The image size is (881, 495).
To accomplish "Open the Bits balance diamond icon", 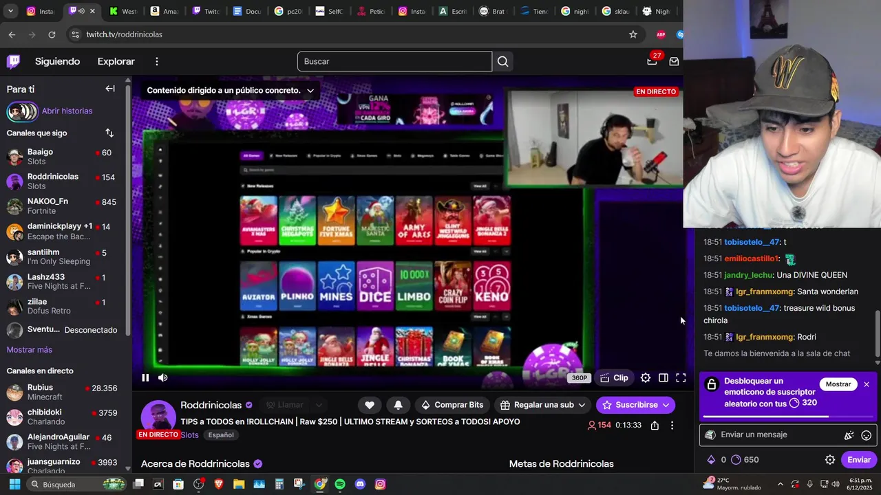I will pos(712,460).
